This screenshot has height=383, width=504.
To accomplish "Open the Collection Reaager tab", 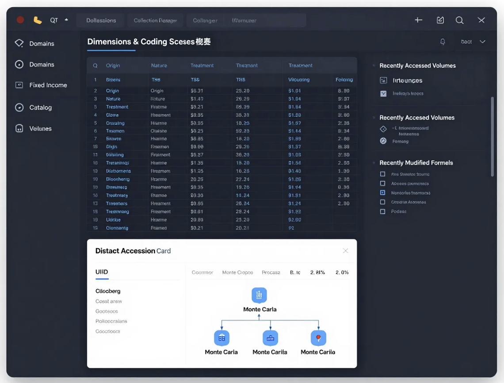I will coord(155,20).
